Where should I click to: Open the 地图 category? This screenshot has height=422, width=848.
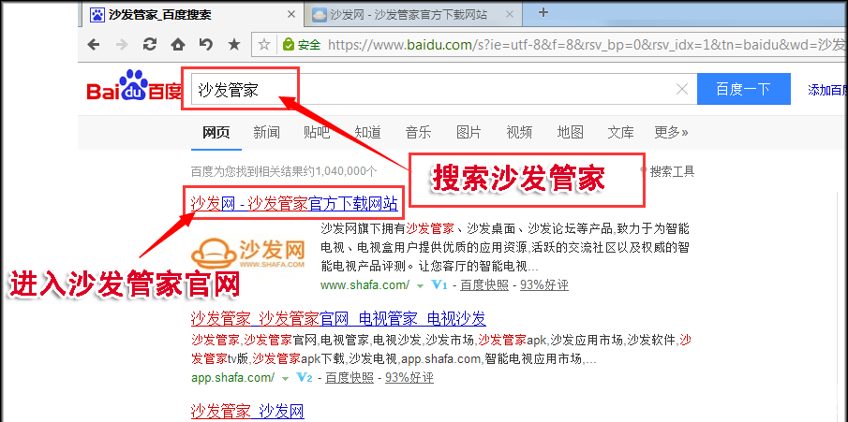pyautogui.click(x=570, y=132)
